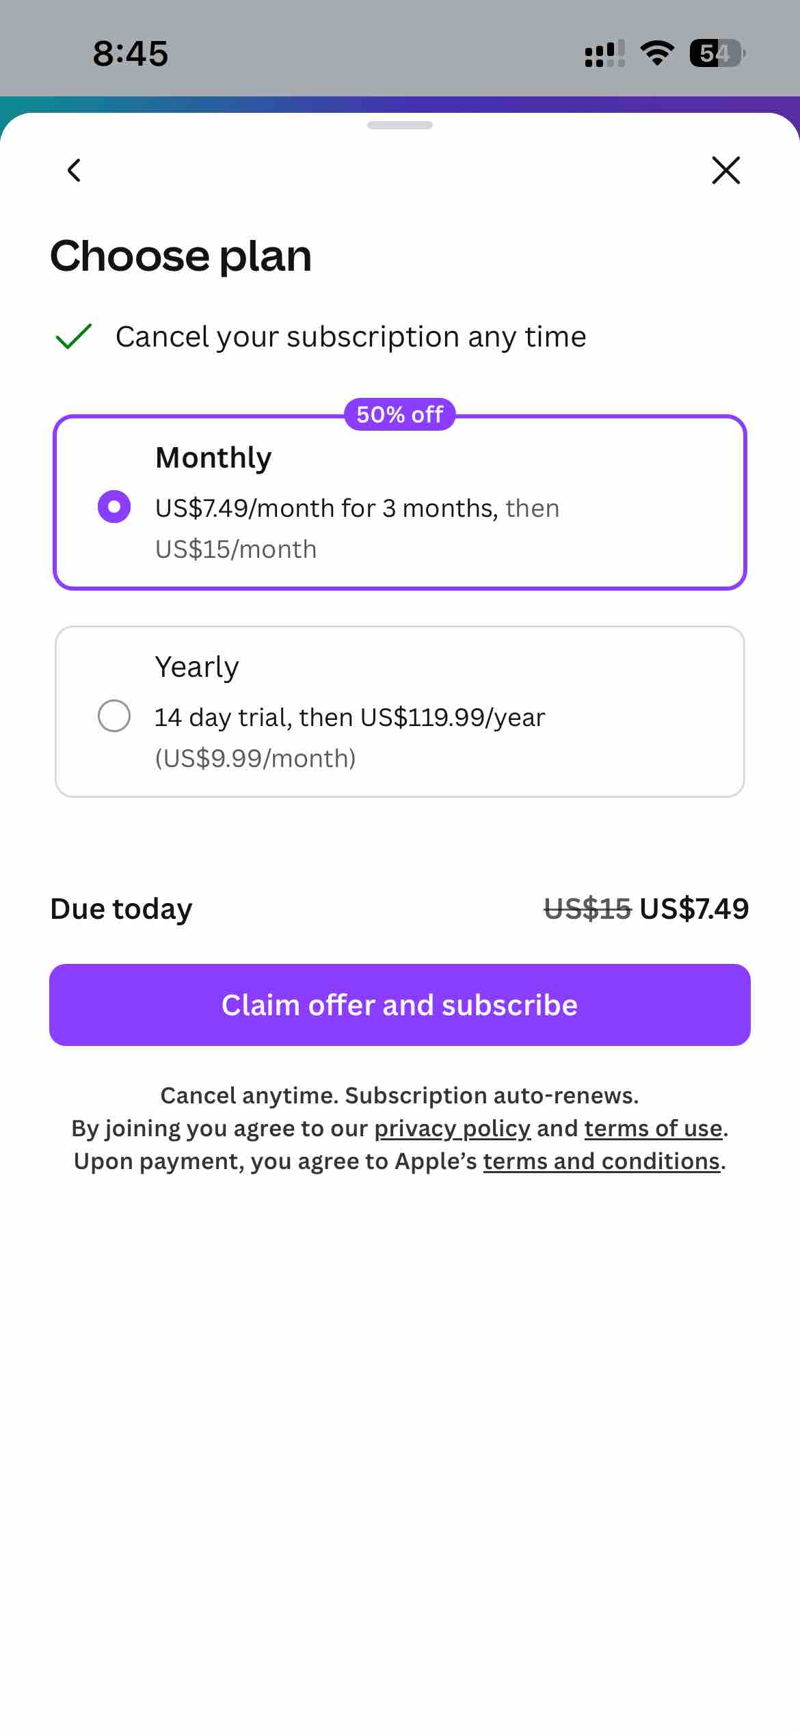The image size is (800, 1731).
Task: Close the Choose plan sheet
Action: click(x=725, y=170)
